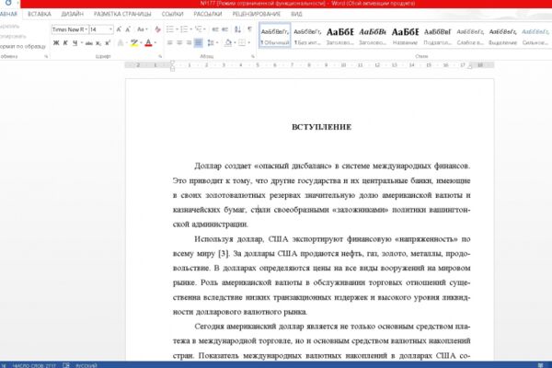Click the text effects icon
This screenshot has width=552, height=368.
pyautogui.click(x=120, y=42)
